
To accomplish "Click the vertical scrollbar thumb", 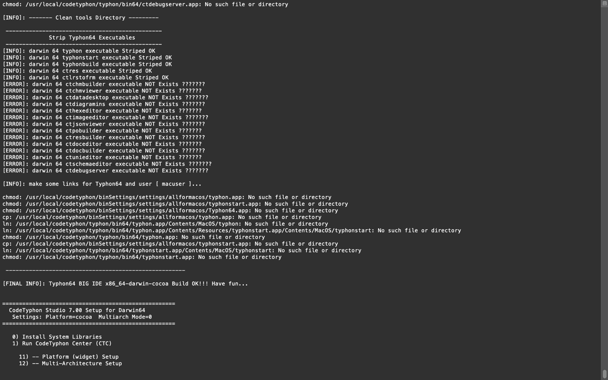I will [x=605, y=376].
